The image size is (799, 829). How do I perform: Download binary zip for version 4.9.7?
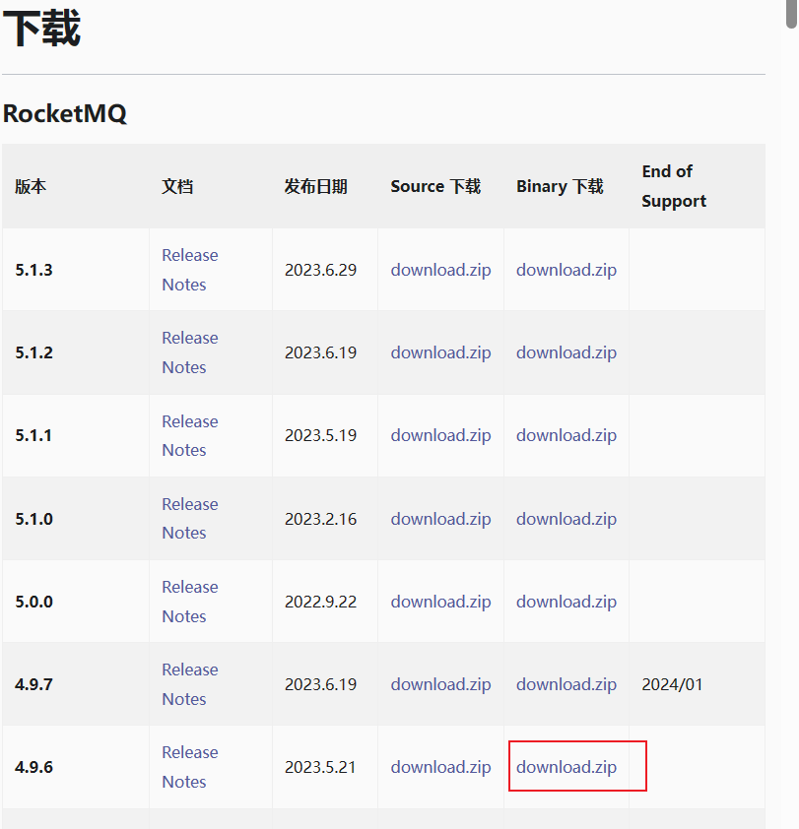pyautogui.click(x=566, y=684)
